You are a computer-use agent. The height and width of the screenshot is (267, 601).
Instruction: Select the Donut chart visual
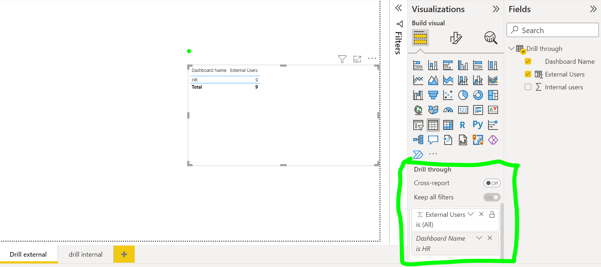tap(478, 95)
